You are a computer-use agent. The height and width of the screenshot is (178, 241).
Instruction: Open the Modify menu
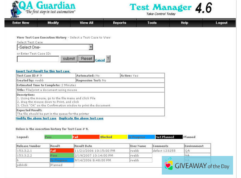click(53, 23)
